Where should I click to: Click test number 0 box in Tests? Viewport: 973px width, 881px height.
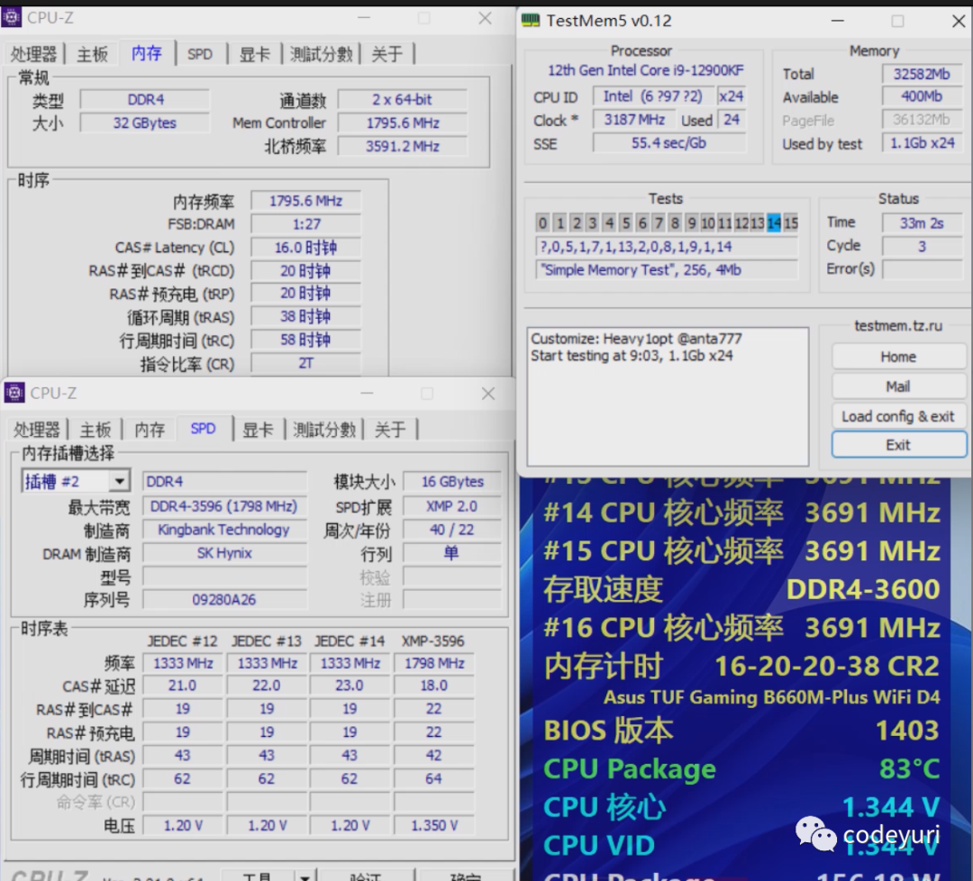coord(543,223)
